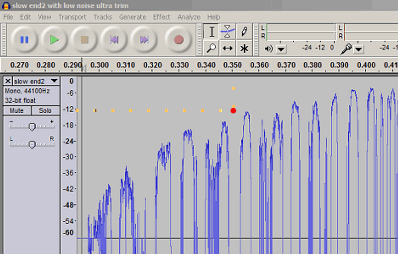Pause playback with the Pause button
398x254 pixels.
(x=24, y=40)
